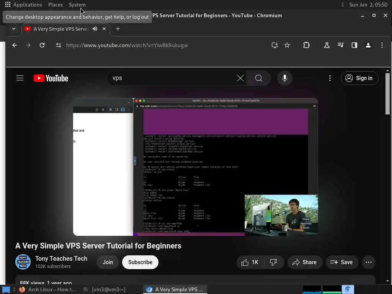The width and height of the screenshot is (392, 294).
Task: Open the Places menu
Action: point(56,5)
